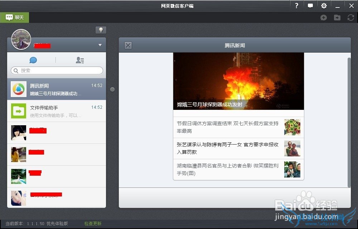The height and width of the screenshot is (229, 358).
Task: Click the green 文件传输助手 folder icon
Action: [x=19, y=111]
